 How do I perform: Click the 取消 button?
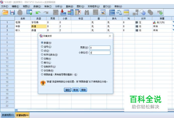[75, 90]
